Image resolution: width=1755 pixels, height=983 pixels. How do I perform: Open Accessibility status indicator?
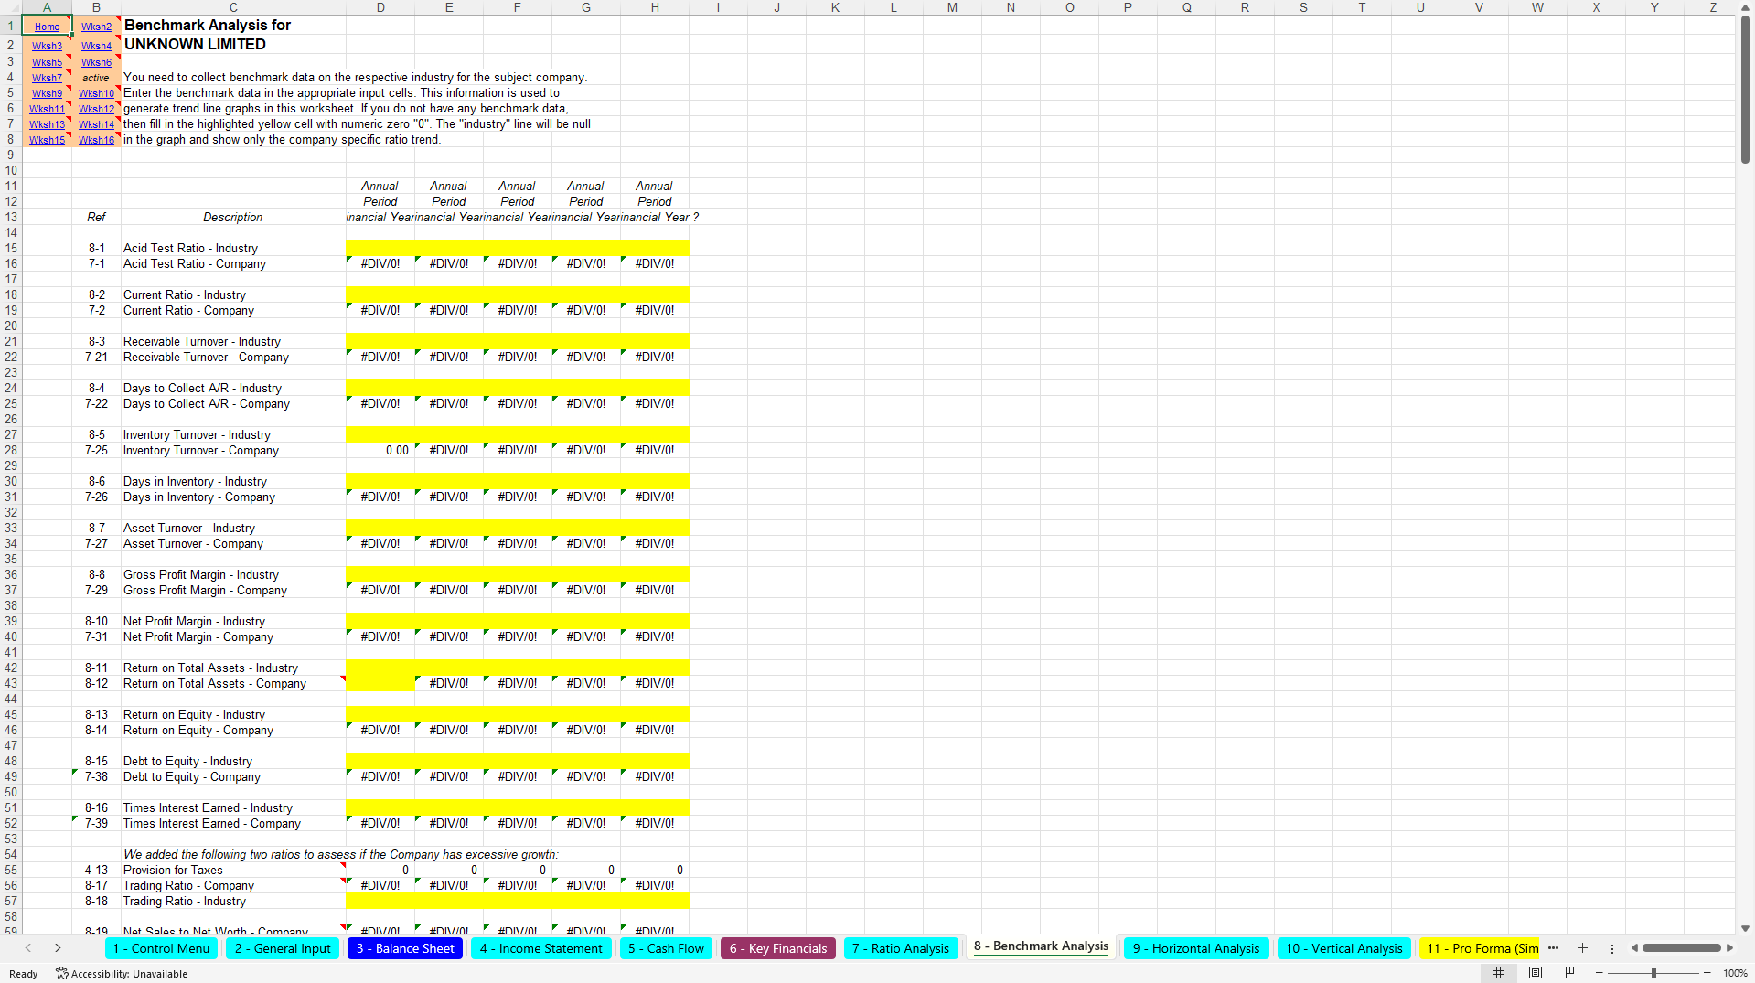(x=122, y=974)
